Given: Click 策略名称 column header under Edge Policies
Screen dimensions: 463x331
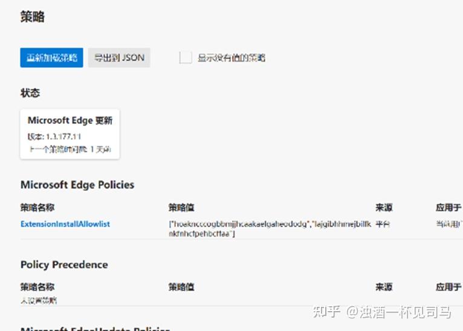Looking at the screenshot, I should pyautogui.click(x=37, y=208).
